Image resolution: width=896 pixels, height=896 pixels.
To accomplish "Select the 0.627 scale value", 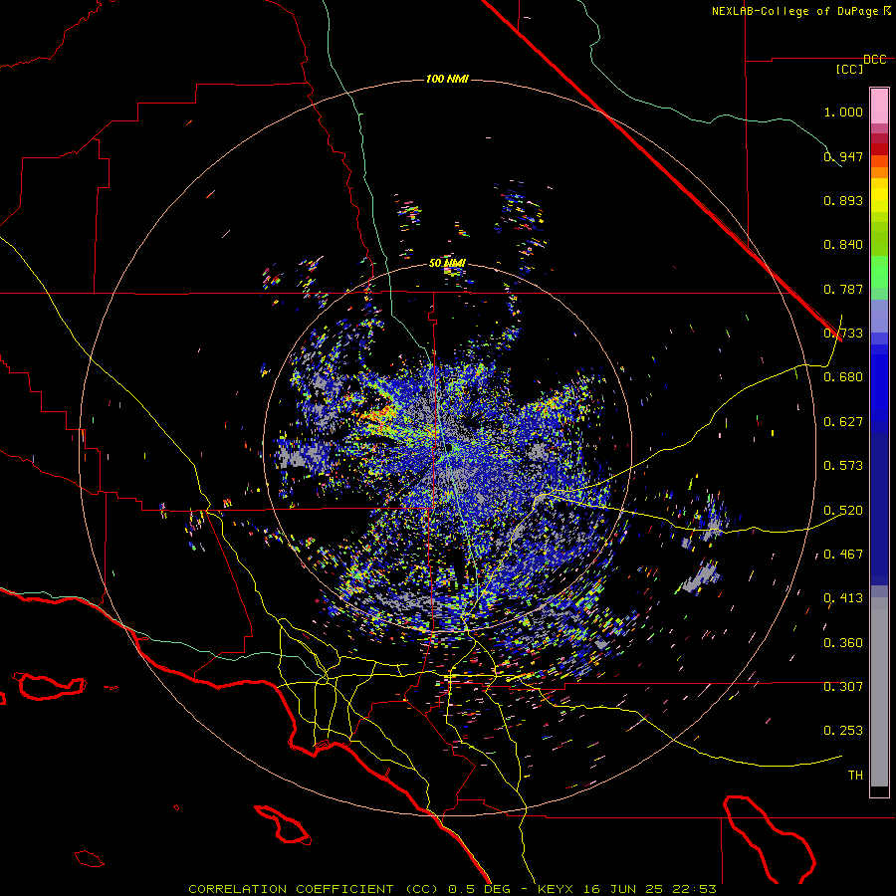I will (843, 422).
